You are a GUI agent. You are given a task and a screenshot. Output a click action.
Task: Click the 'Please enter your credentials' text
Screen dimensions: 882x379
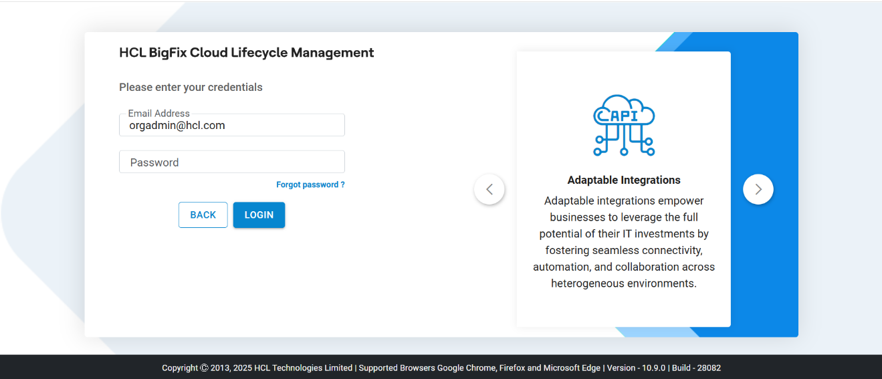pos(191,88)
